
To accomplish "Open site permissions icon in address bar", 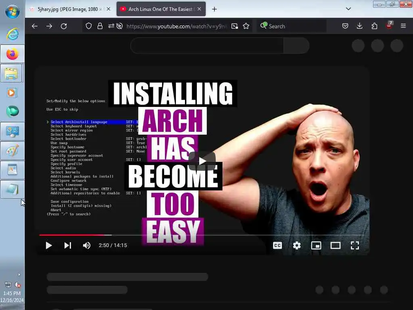I will click(x=111, y=26).
